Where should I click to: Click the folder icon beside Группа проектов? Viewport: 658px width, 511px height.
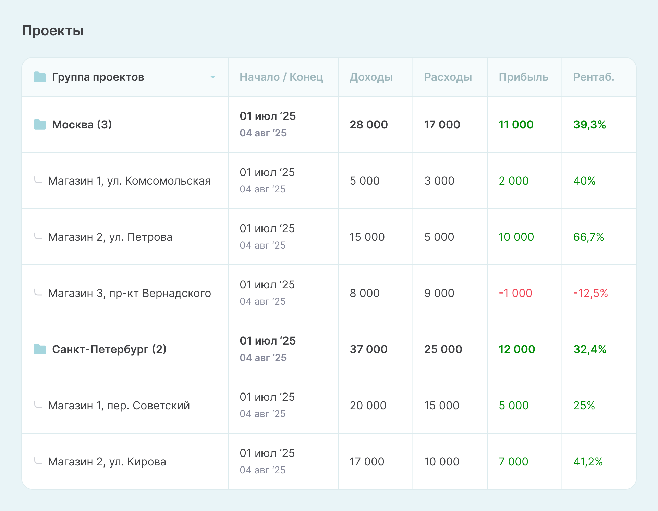tap(40, 77)
